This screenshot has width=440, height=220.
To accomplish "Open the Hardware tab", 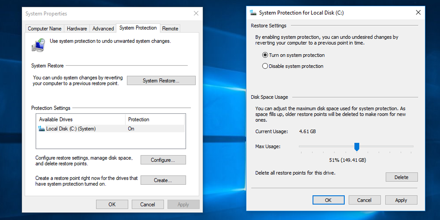I will [77, 28].
